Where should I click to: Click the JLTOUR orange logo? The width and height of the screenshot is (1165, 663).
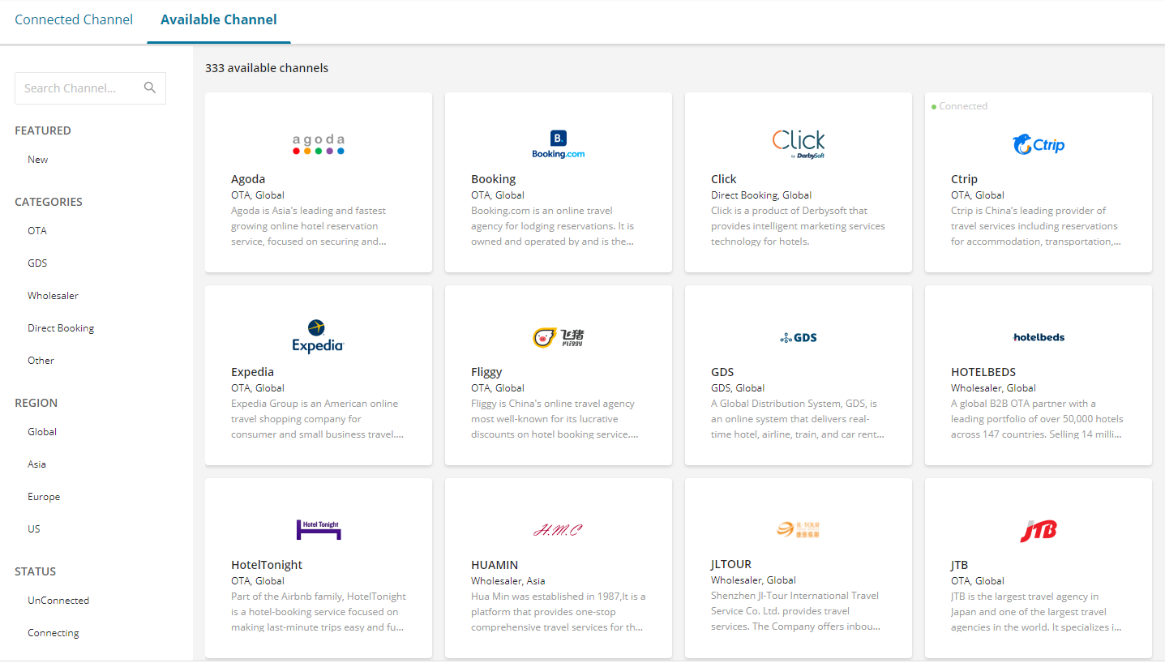(x=799, y=529)
